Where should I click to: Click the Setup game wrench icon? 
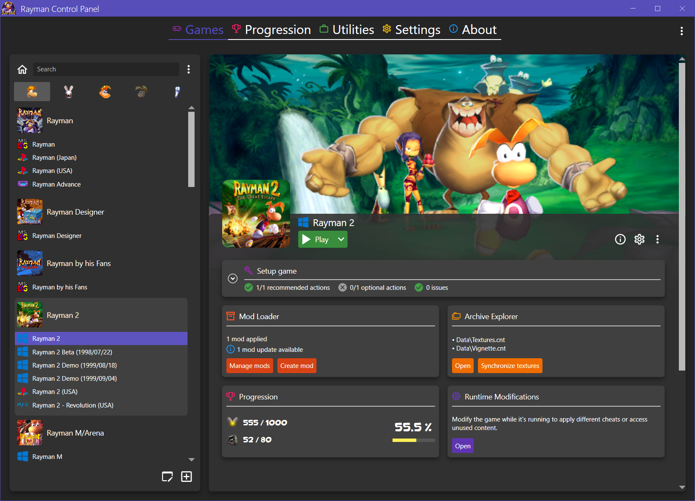pyautogui.click(x=249, y=271)
